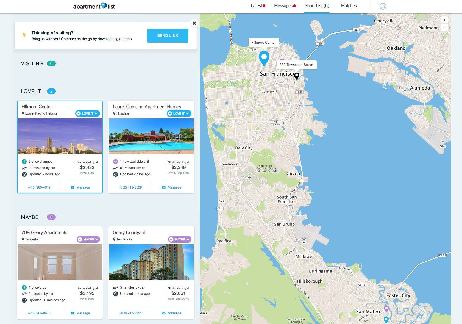Screen dimensions: 462x324
Task: Click the 709 Geary price drop icon
Action: (x=24, y=287)
